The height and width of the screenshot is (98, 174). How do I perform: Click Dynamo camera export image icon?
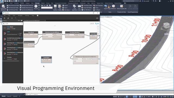click(97, 18)
